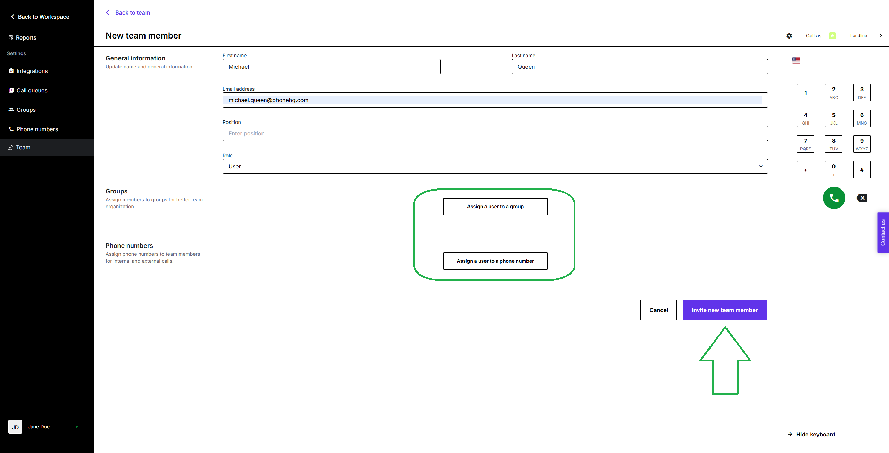Open Phone numbers from sidebar
889x453 pixels.
pos(37,129)
